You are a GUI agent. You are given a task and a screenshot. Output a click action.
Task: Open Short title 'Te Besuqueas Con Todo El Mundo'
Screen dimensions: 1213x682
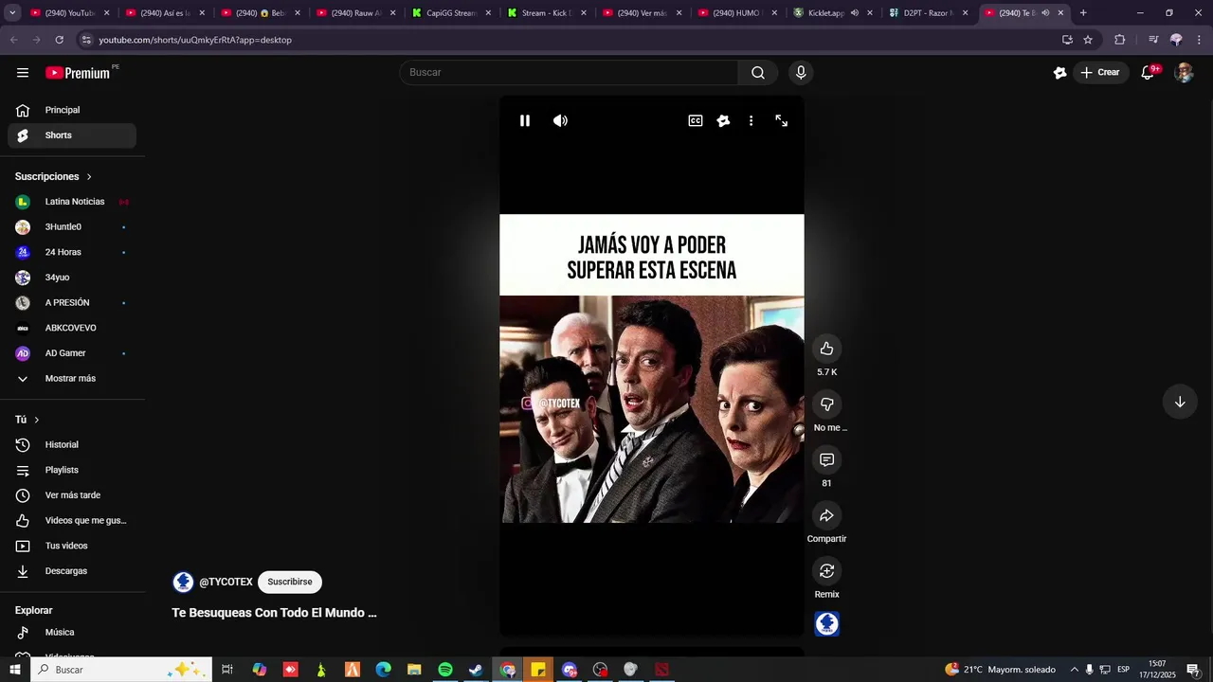click(274, 613)
